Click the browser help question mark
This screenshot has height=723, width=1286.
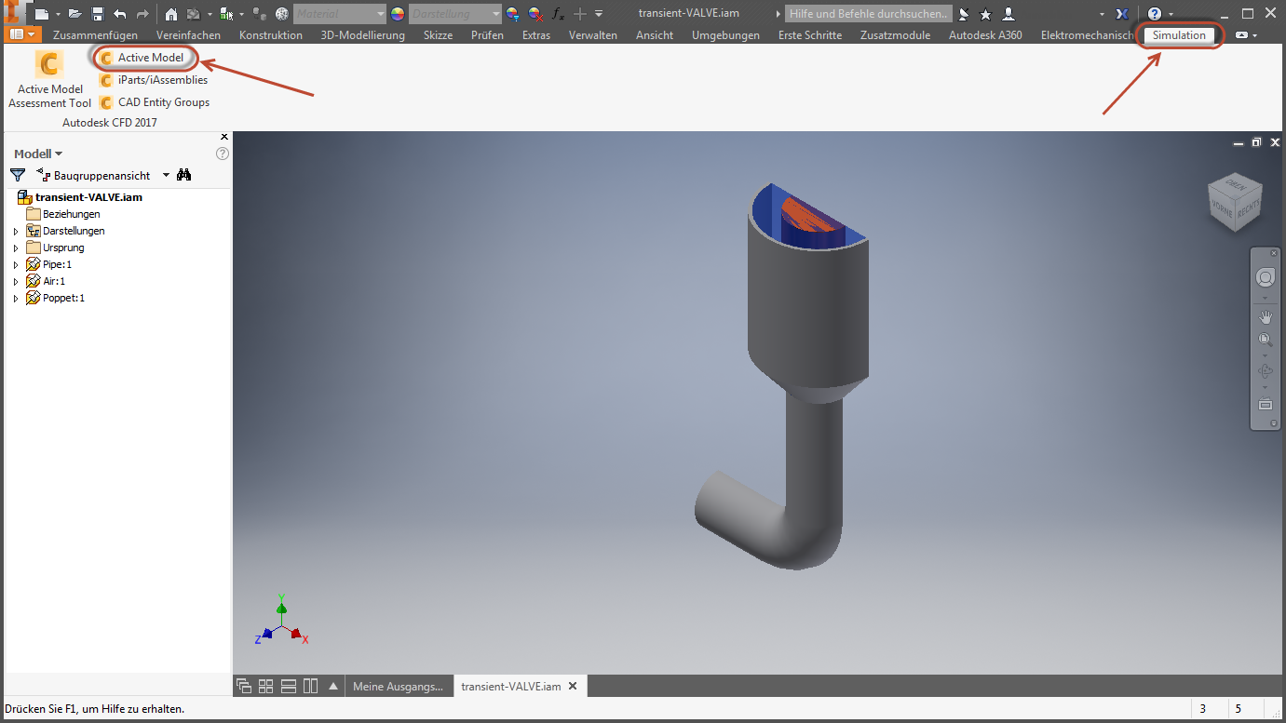tap(223, 154)
